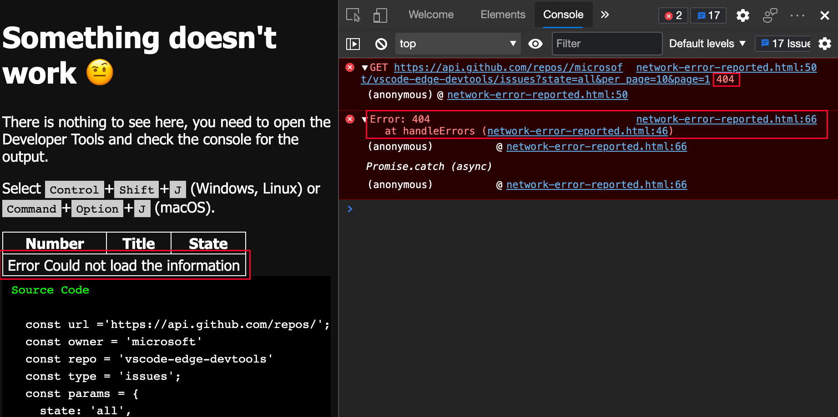Open the Default levels filter dropdown
The width and height of the screenshot is (838, 417).
(706, 44)
